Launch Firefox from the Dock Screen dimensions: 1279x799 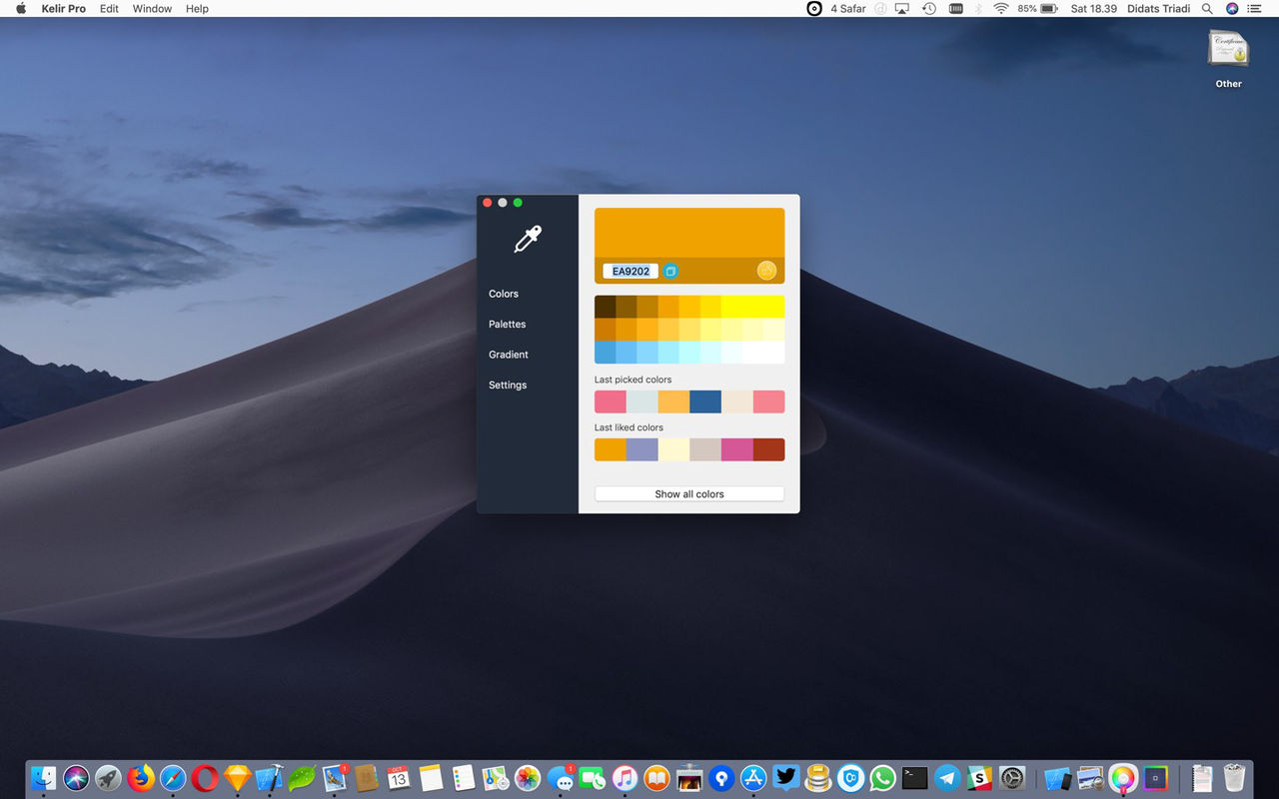tap(141, 778)
